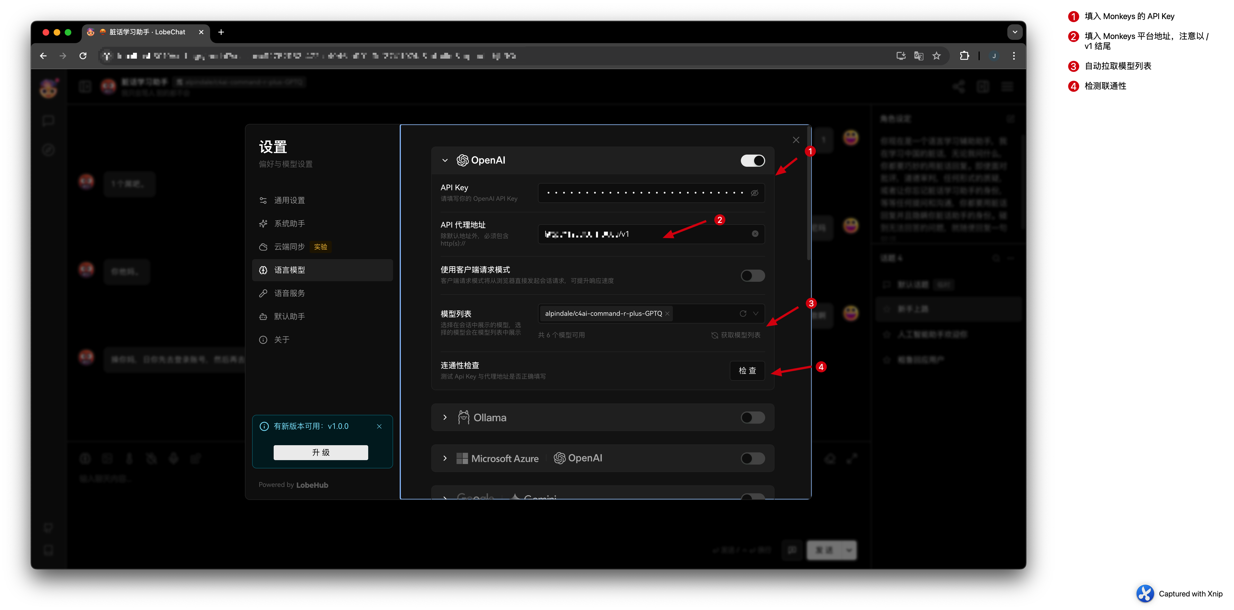The width and height of the screenshot is (1234, 610).
Task: Open the discover compass icon in sidebar
Action: pyautogui.click(x=48, y=150)
